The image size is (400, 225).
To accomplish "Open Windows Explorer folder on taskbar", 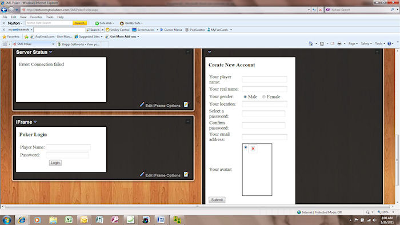I will click(53, 220).
